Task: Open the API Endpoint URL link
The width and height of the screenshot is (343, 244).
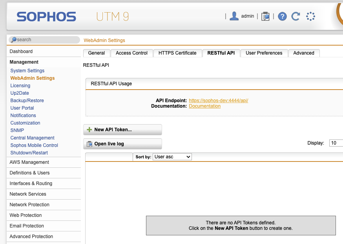Action: (218, 101)
